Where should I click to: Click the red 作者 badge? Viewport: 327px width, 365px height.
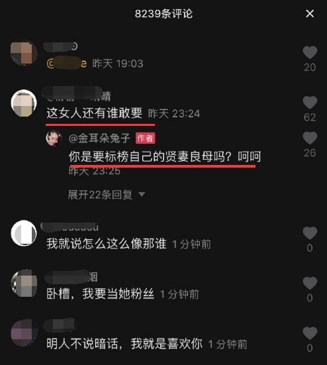point(146,138)
